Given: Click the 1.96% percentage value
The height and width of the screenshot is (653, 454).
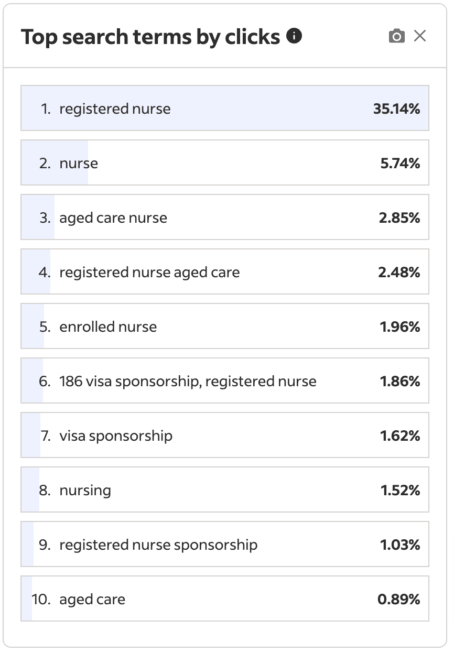Looking at the screenshot, I should click(x=400, y=327).
